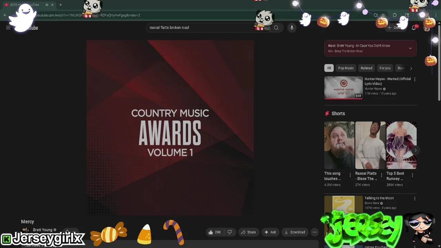Viewport: 441px width, 248px height.
Task: Click Brett Young channel avatar
Action: pyautogui.click(x=25, y=230)
